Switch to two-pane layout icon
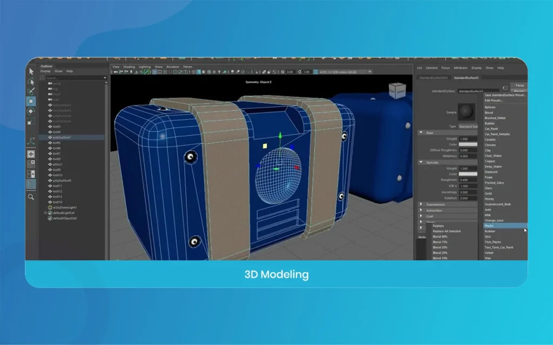 (x=31, y=174)
